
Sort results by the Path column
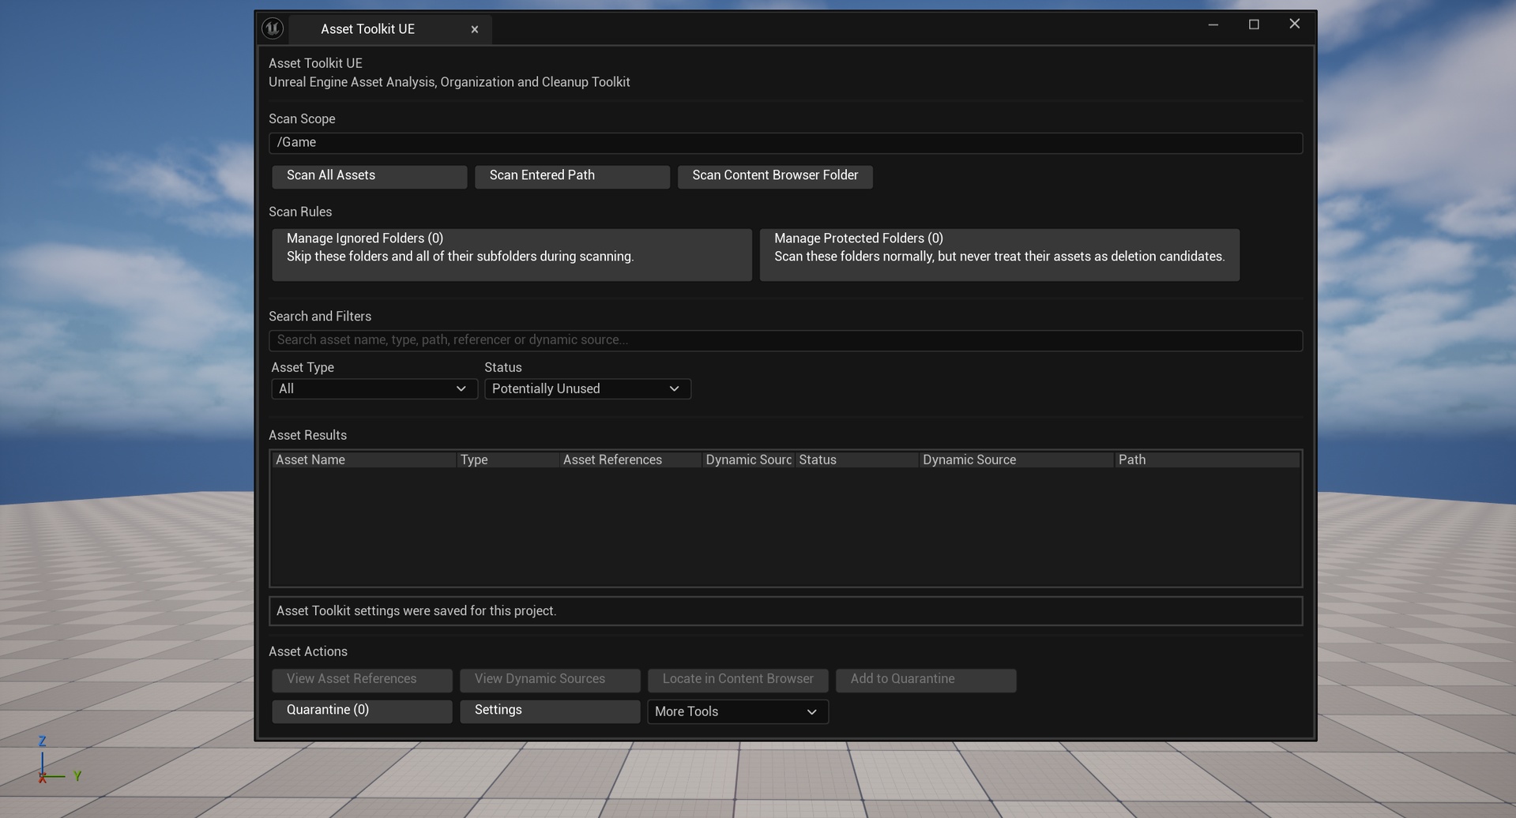1207,460
